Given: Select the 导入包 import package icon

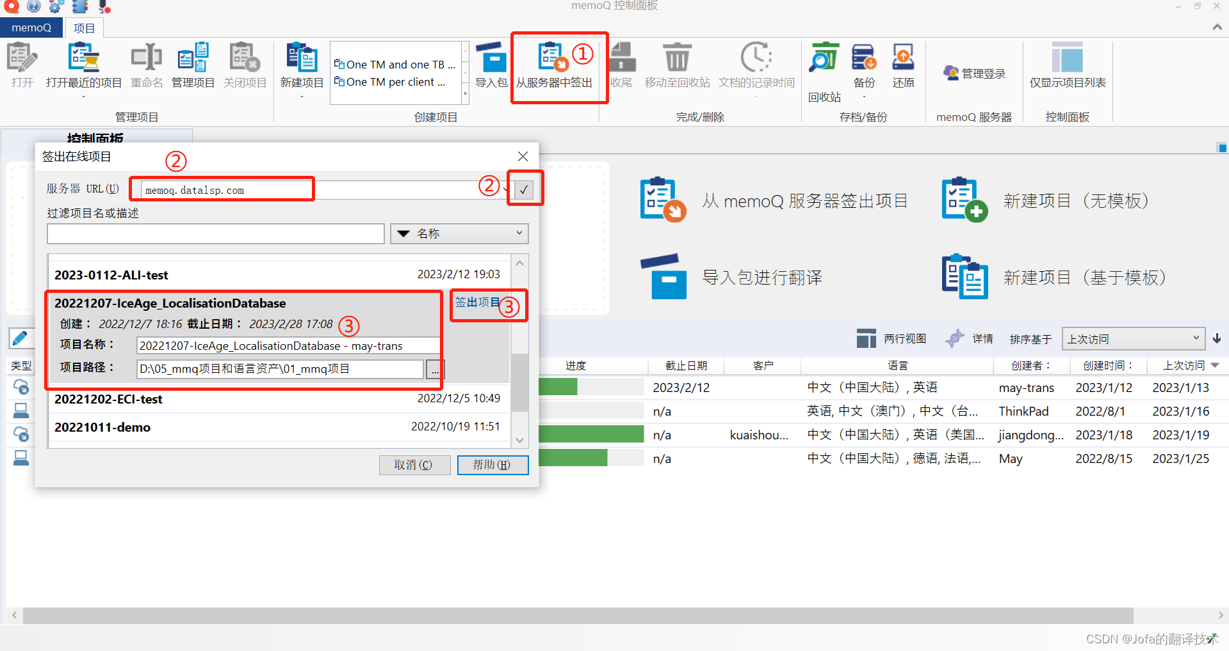Looking at the screenshot, I should pos(491,64).
